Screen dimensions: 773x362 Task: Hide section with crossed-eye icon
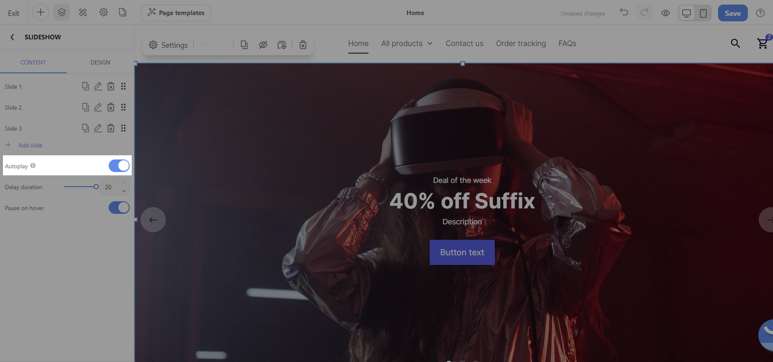pyautogui.click(x=263, y=45)
